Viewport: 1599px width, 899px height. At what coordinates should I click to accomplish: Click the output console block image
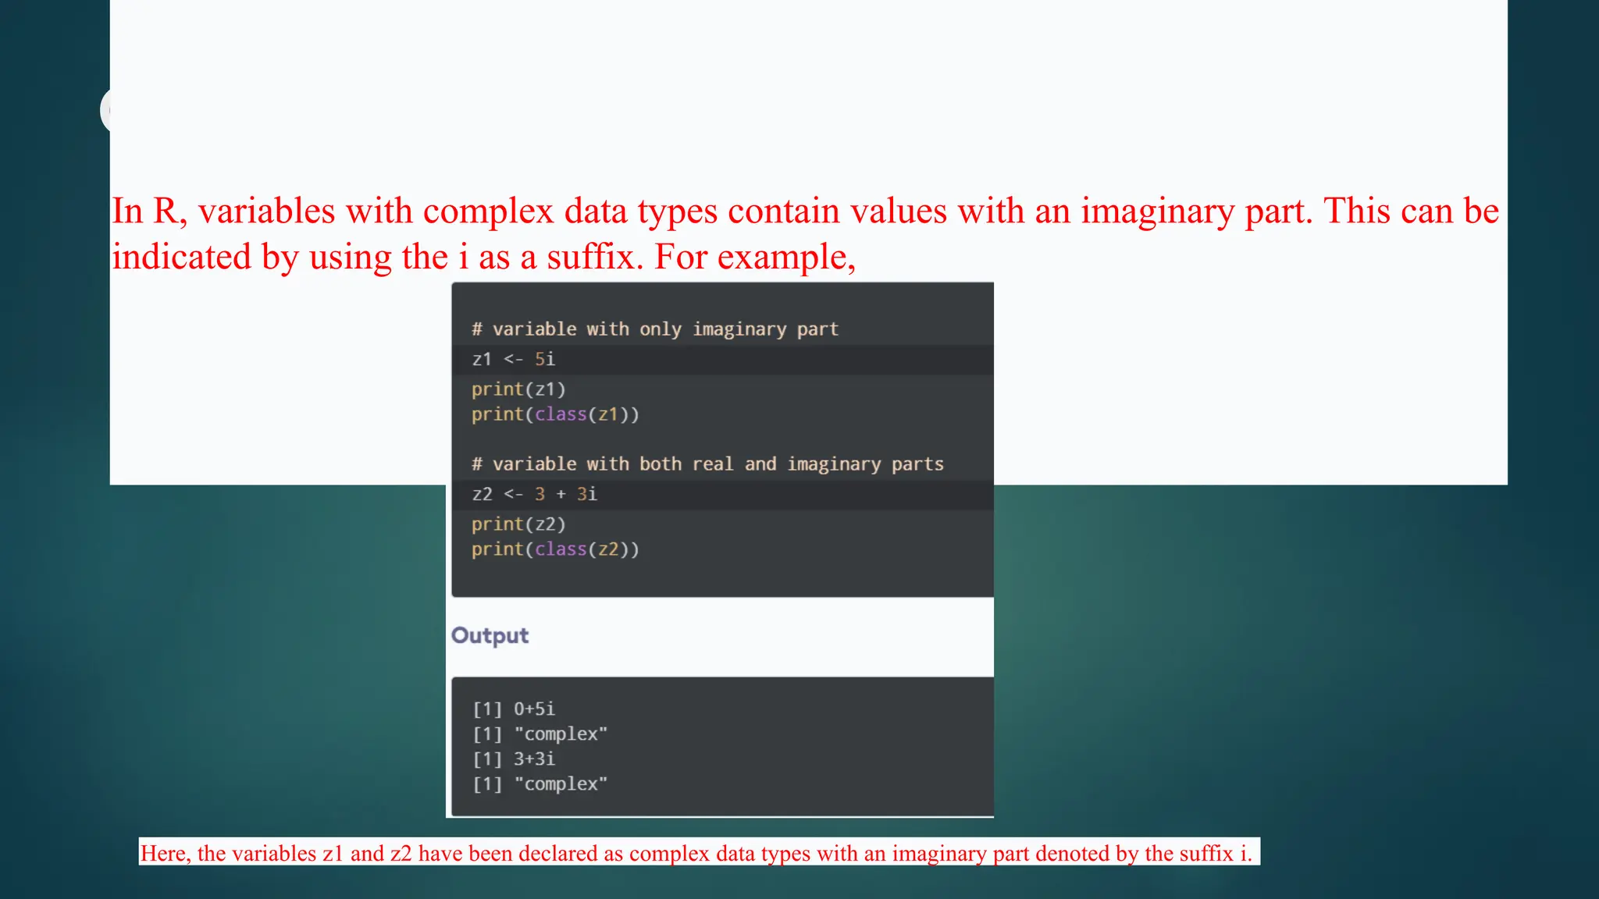tap(722, 747)
